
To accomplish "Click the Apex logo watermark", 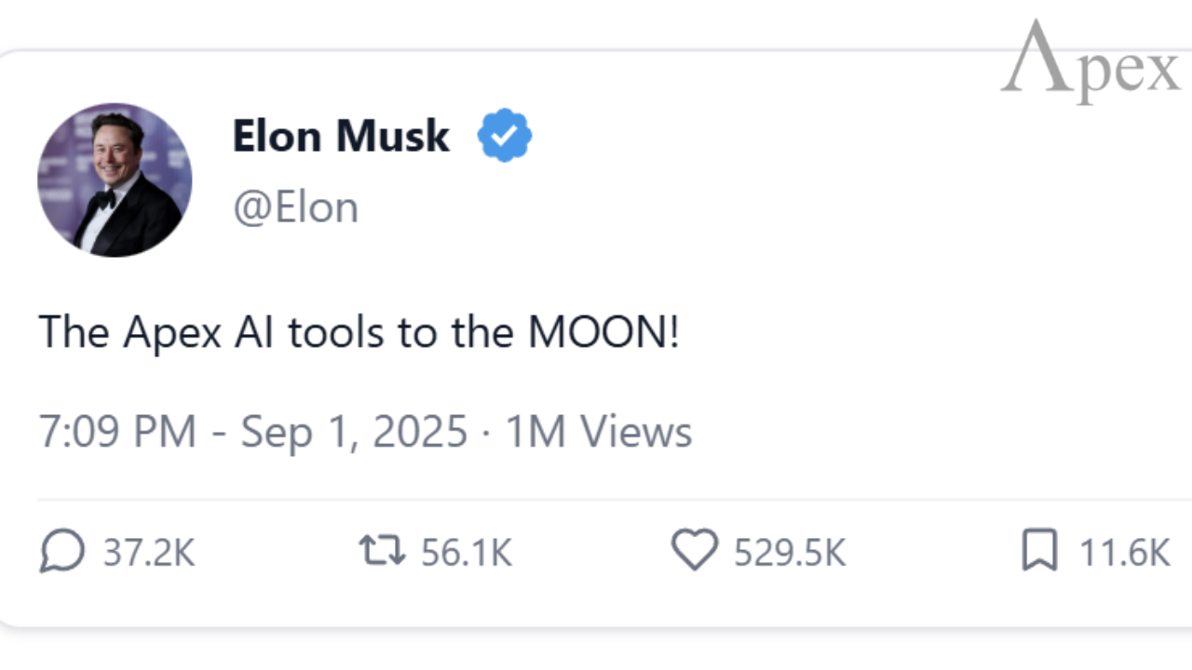I will click(x=1088, y=58).
